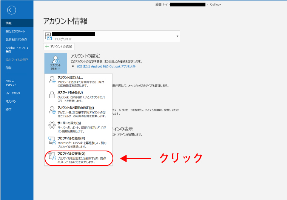Select パスワードを更新(U) menu entry
Viewport: 287px width, 200px height.
(78, 97)
